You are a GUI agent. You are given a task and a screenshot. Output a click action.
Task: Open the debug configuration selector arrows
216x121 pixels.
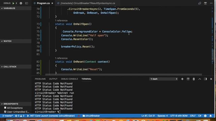click(x=17, y=3)
